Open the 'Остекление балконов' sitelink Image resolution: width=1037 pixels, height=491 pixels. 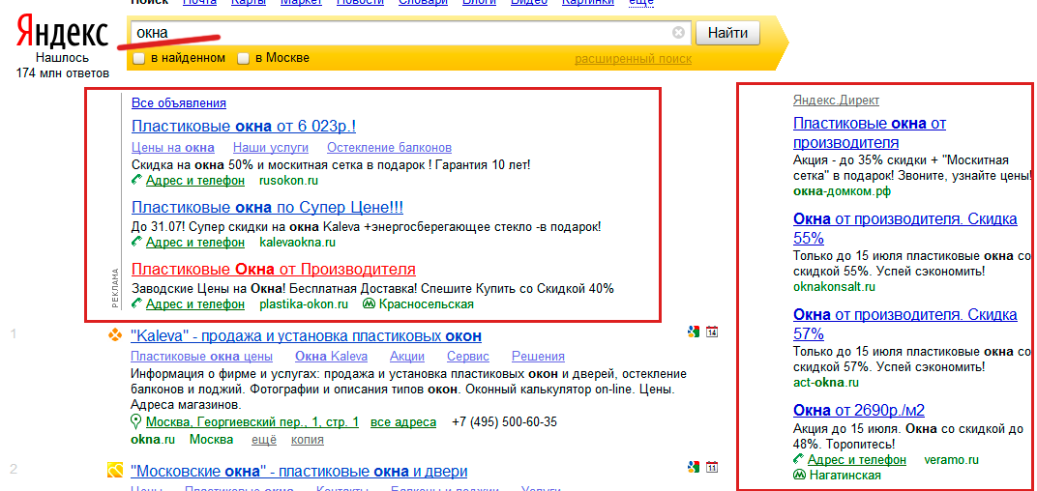390,147
